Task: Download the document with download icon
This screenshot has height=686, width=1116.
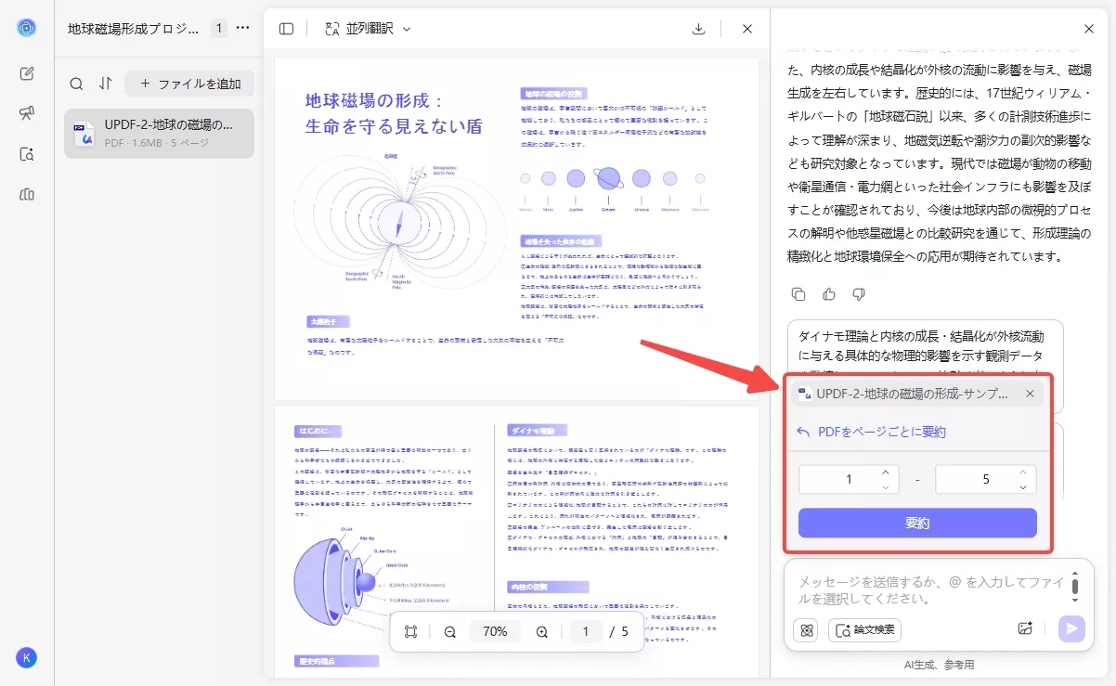Action: click(699, 29)
